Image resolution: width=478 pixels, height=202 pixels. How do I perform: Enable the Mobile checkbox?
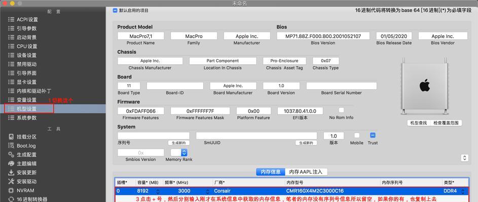[357, 135]
